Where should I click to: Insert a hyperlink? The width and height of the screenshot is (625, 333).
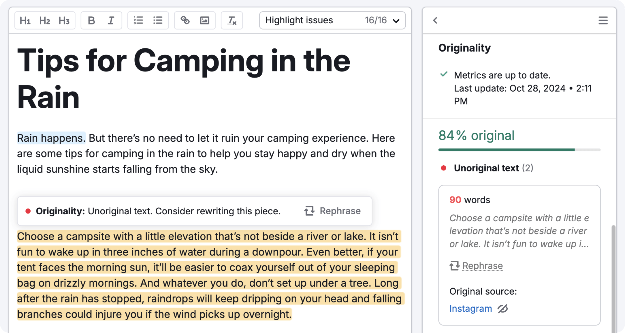185,20
